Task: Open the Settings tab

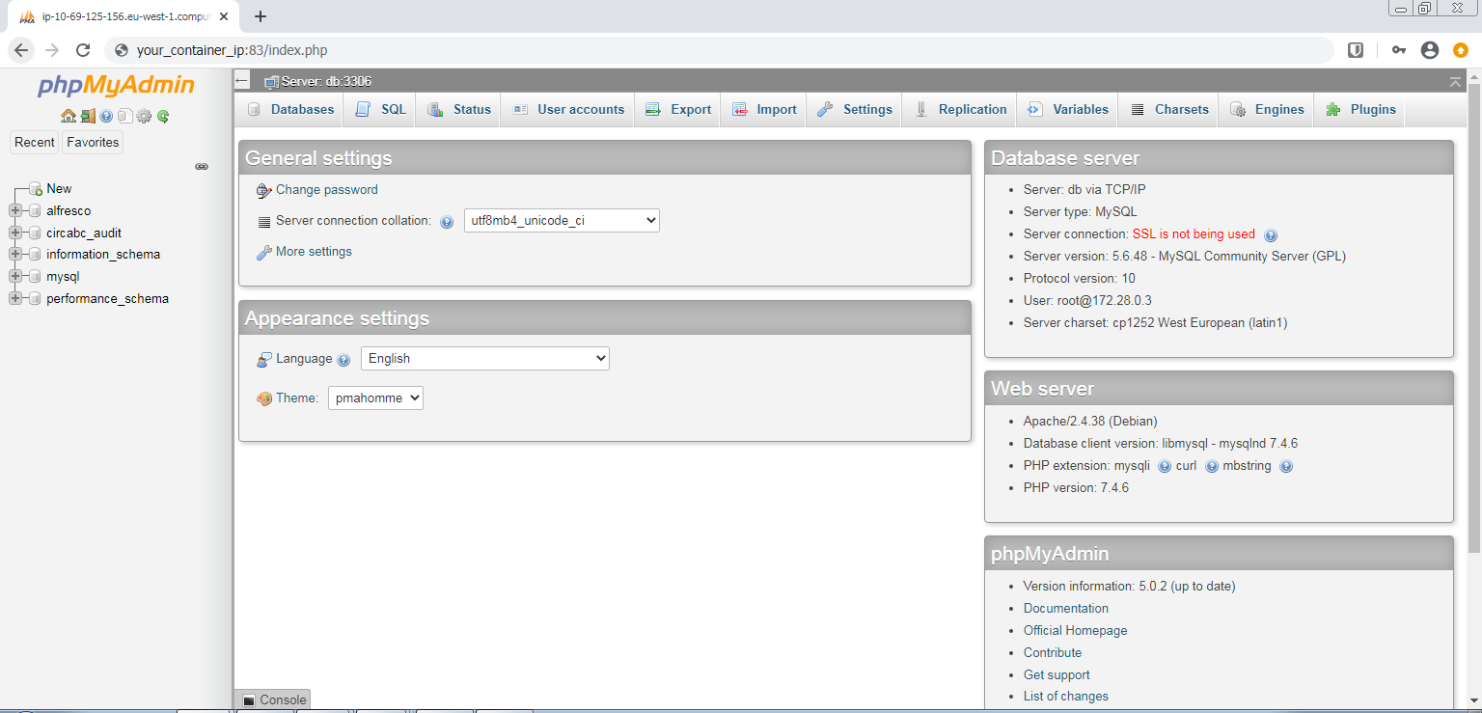Action: 855,110
